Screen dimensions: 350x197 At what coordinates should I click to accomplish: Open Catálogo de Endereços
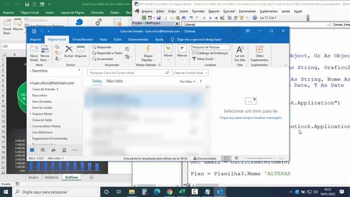pyautogui.click(x=210, y=53)
